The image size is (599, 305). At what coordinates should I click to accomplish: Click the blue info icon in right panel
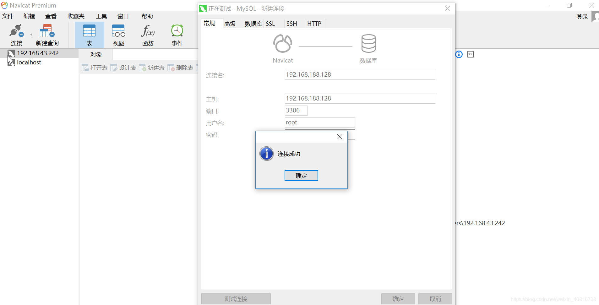click(x=459, y=54)
